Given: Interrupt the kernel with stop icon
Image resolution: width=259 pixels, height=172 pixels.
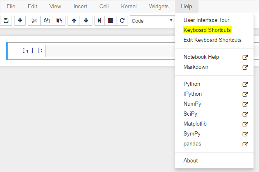Looking at the screenshot, I should (x=111, y=21).
